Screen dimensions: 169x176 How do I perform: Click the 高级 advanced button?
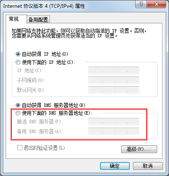(x=139, y=149)
